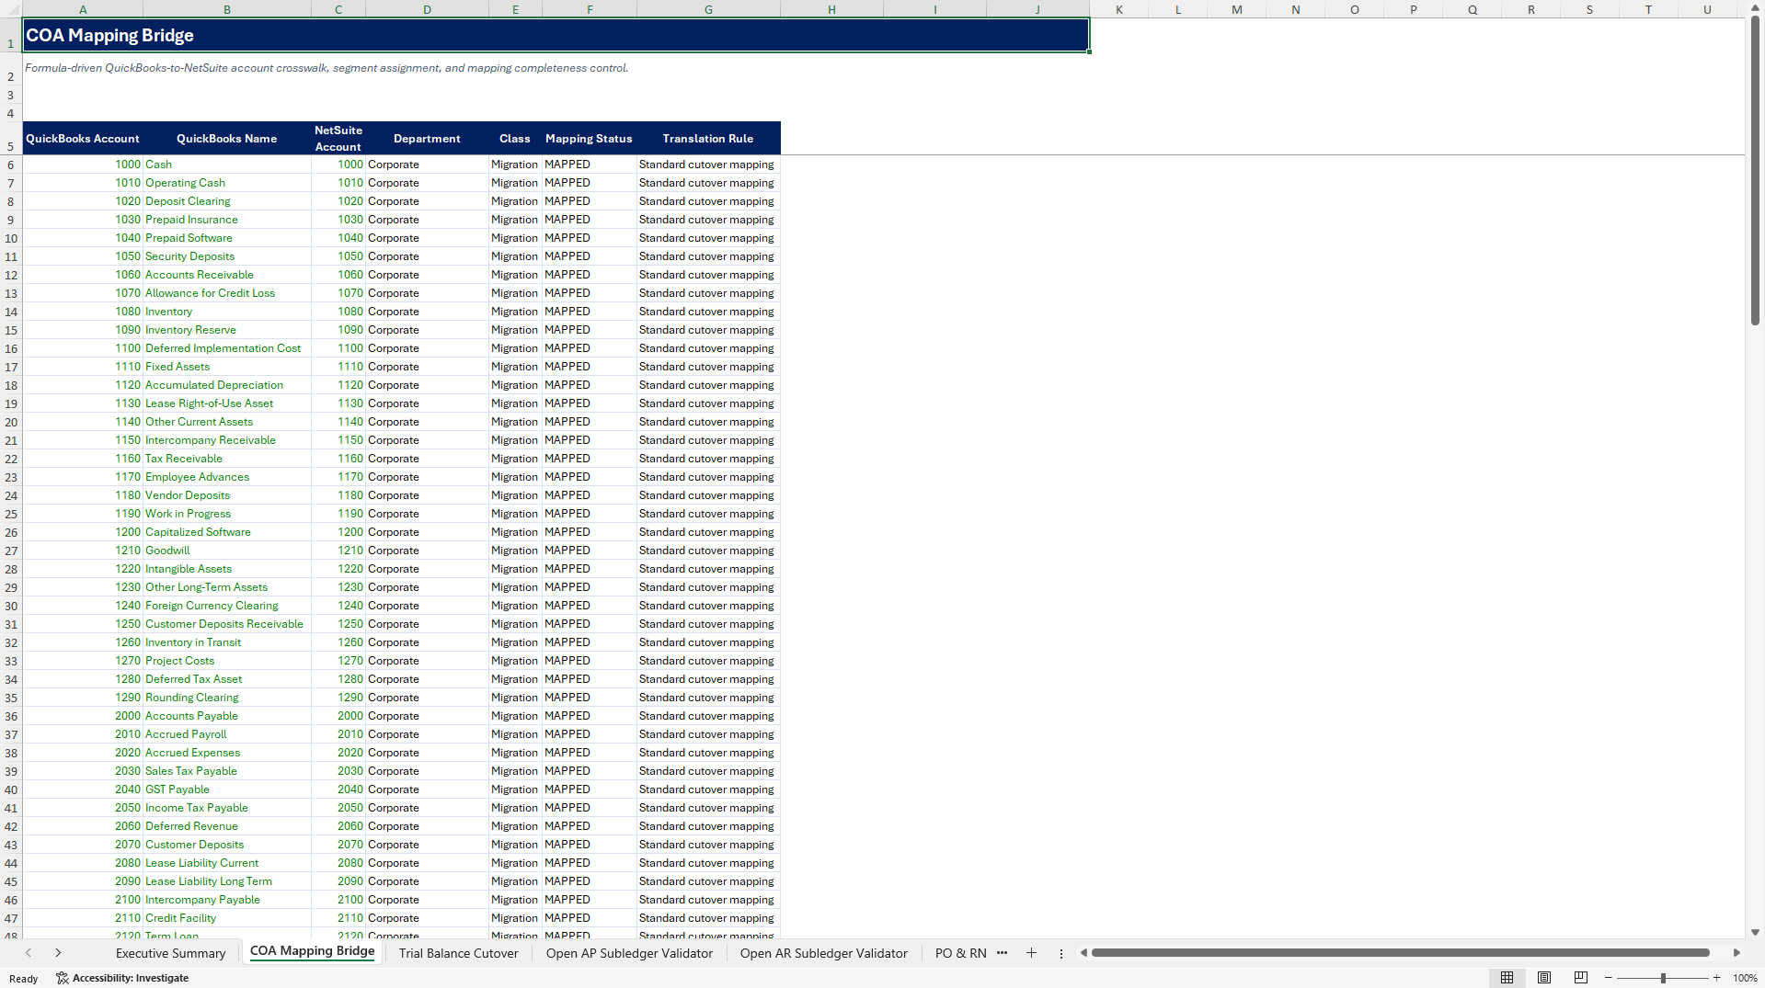Click the zoom slider handle
This screenshot has height=988, width=1765.
click(1663, 978)
